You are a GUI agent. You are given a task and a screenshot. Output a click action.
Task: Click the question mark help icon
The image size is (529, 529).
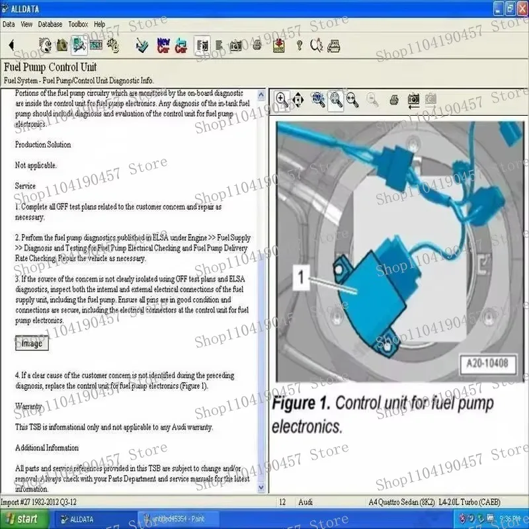pyautogui.click(x=300, y=46)
